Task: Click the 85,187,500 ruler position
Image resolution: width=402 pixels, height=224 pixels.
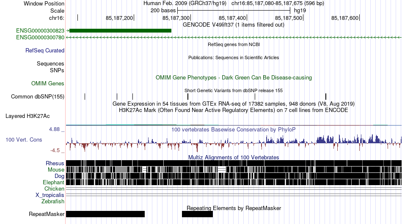Action: tap(289, 18)
